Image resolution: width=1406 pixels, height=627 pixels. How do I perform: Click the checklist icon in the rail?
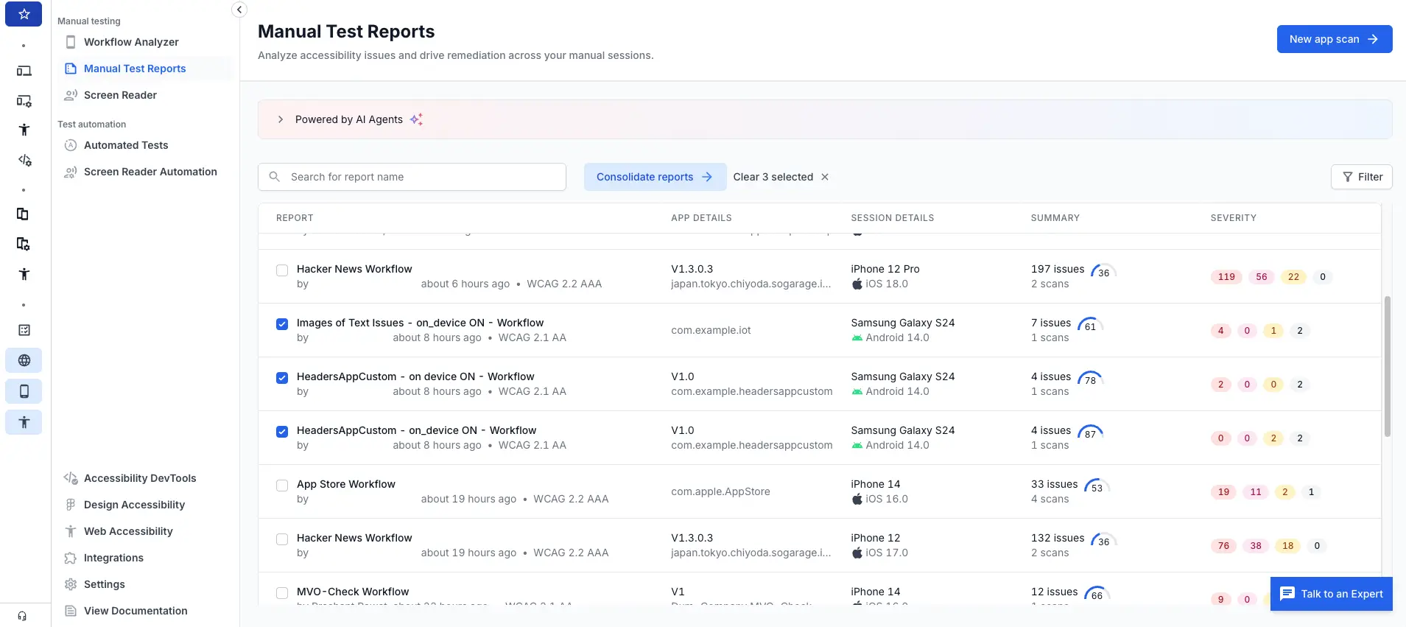[24, 330]
